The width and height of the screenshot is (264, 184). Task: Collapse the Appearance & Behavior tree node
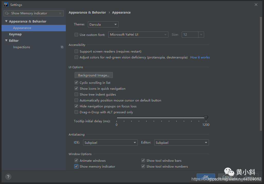point(6,21)
